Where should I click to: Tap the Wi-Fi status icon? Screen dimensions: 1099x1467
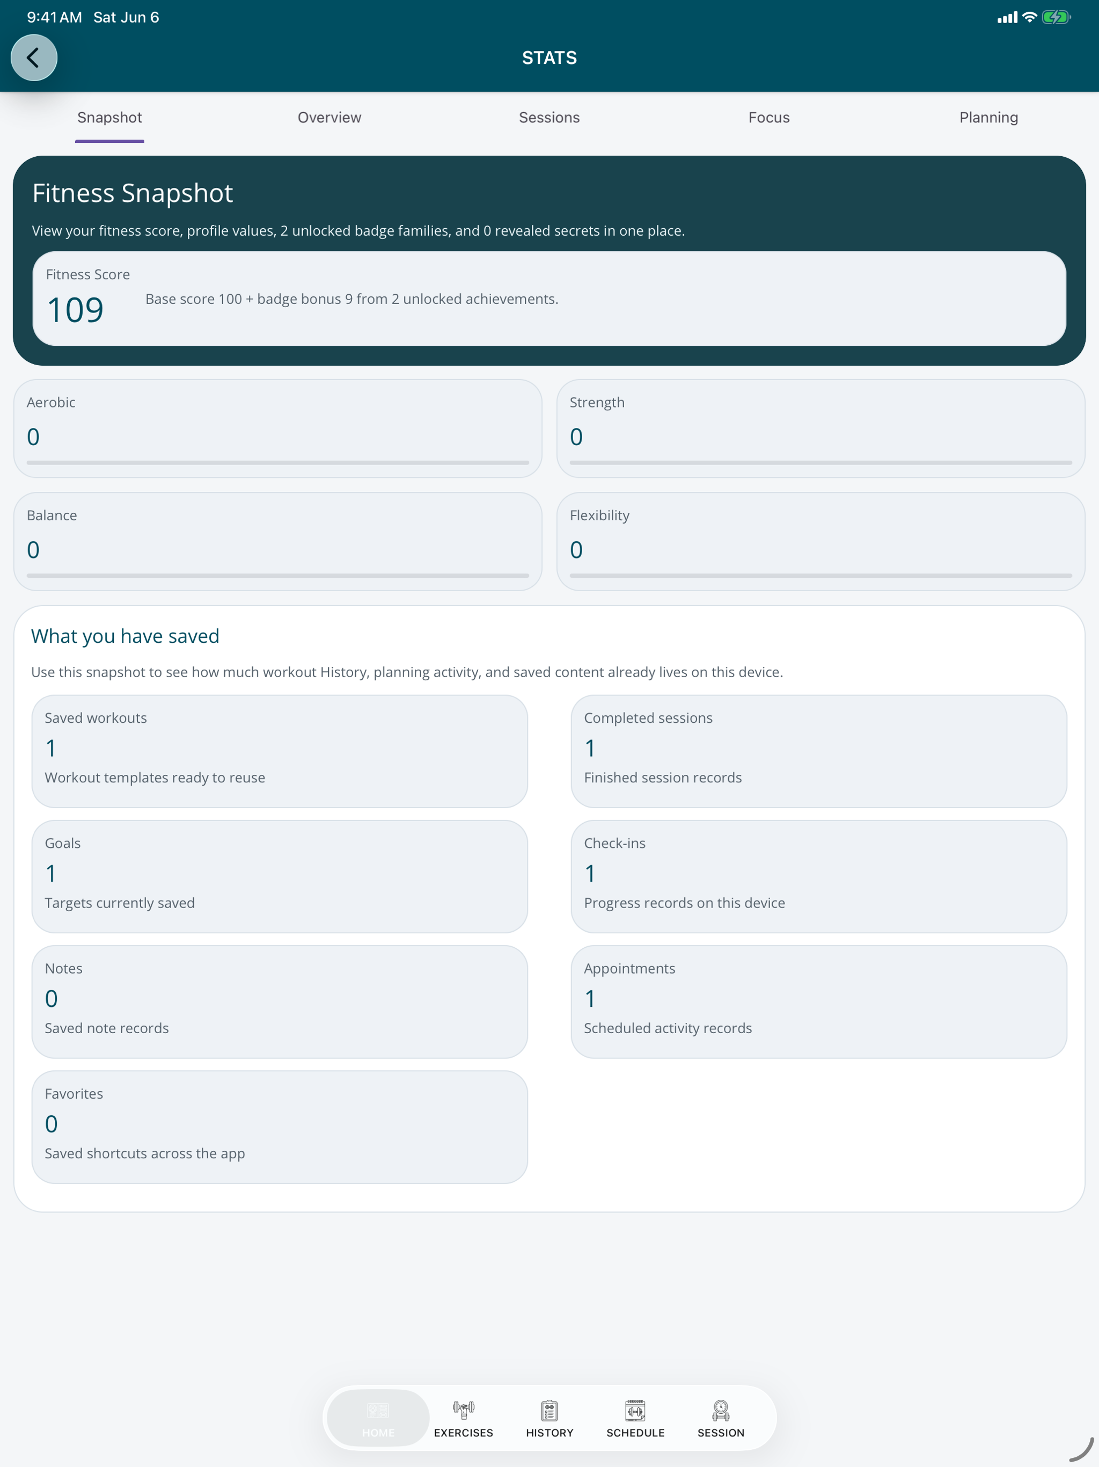tap(1029, 17)
